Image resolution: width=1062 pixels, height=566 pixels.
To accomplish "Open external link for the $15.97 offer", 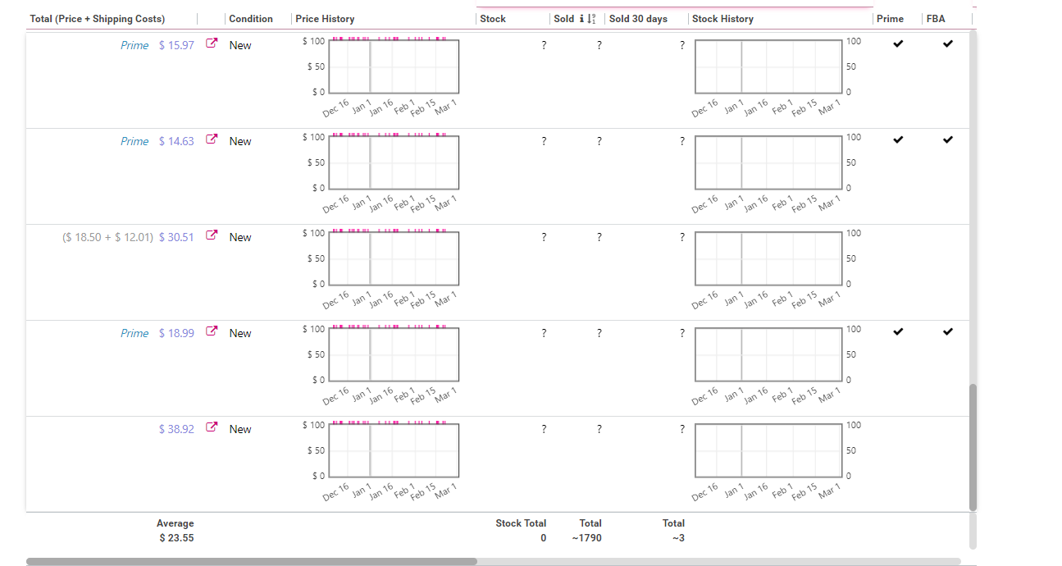I will (212, 44).
